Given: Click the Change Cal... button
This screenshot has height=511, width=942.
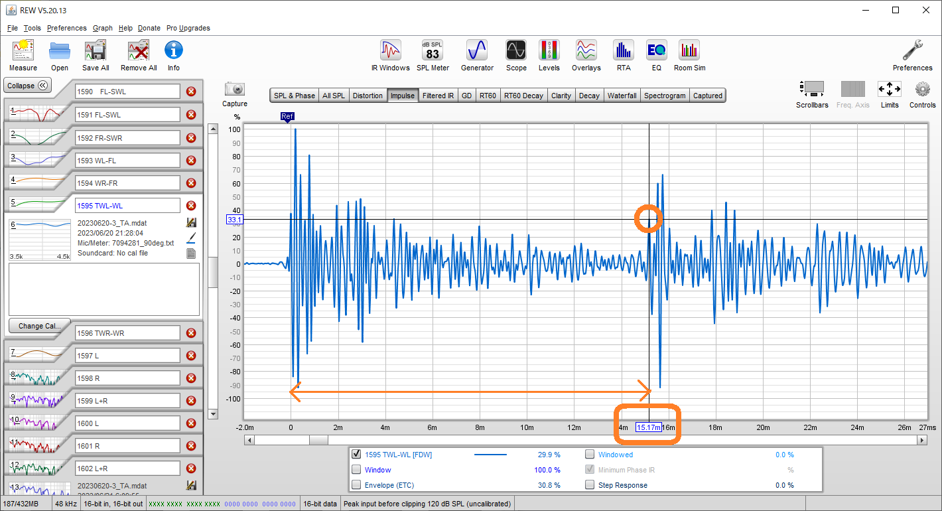Looking at the screenshot, I should pyautogui.click(x=39, y=326).
